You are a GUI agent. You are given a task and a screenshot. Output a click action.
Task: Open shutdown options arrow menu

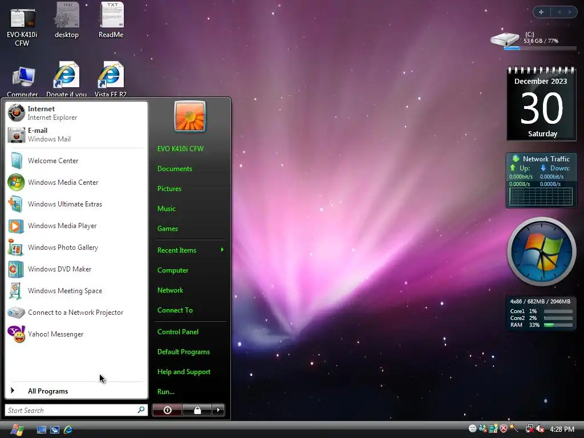(x=218, y=410)
